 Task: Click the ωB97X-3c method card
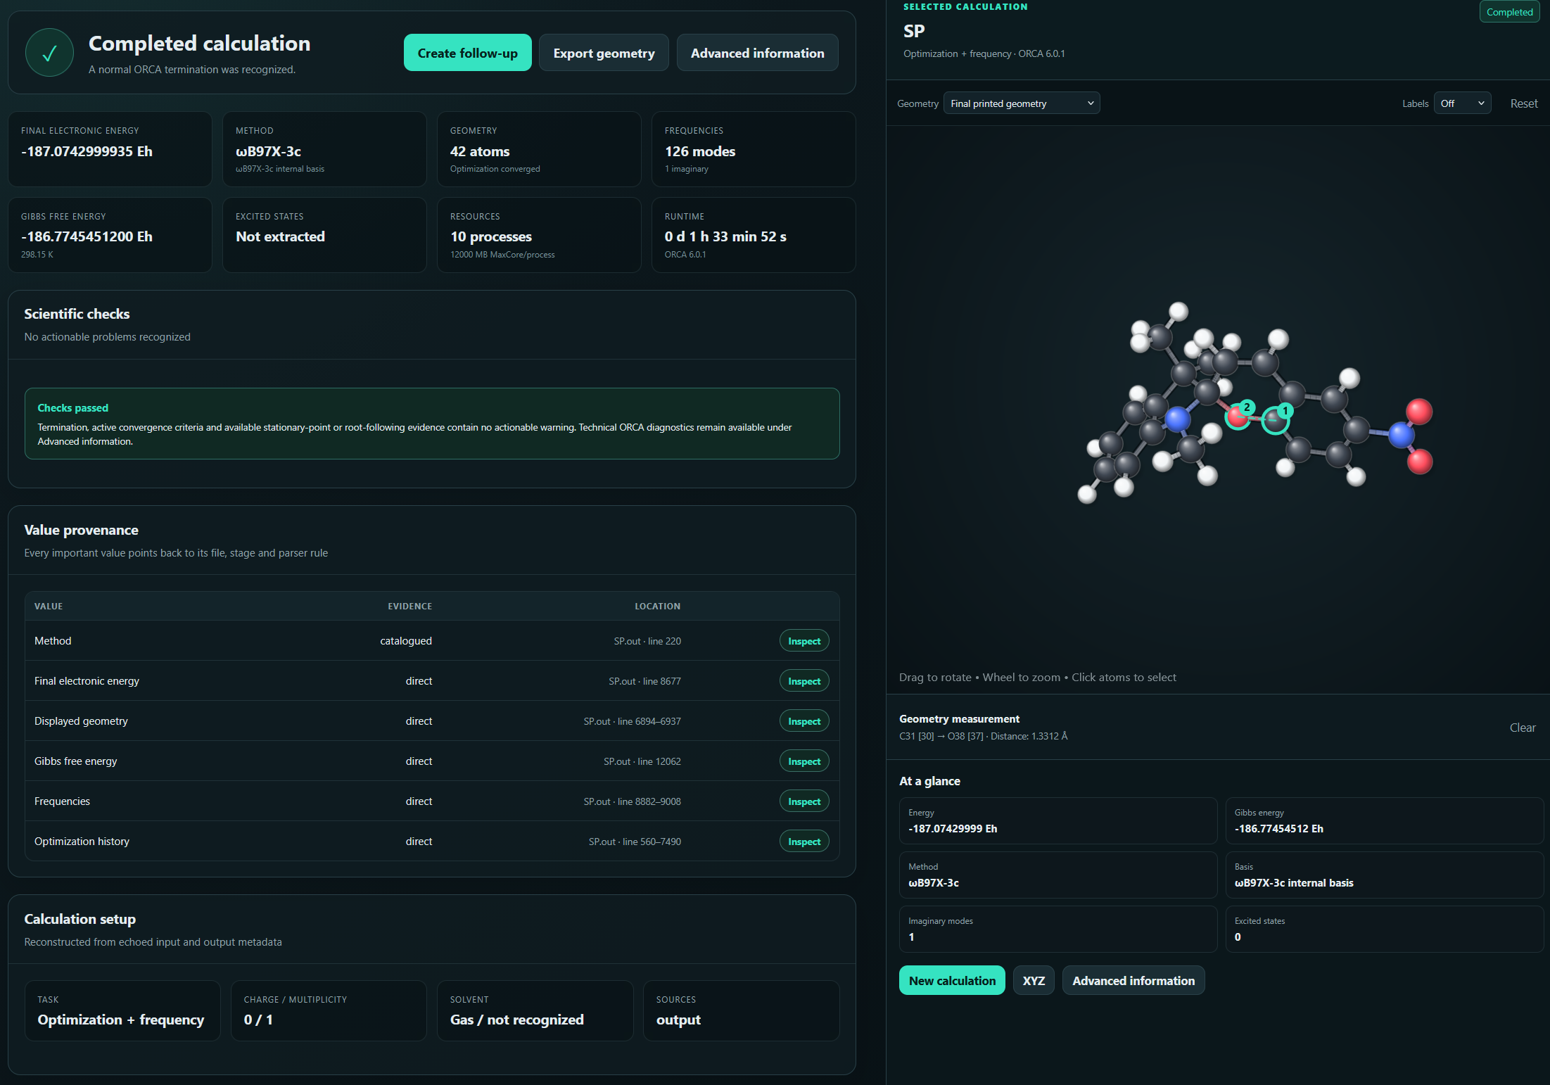coord(324,149)
